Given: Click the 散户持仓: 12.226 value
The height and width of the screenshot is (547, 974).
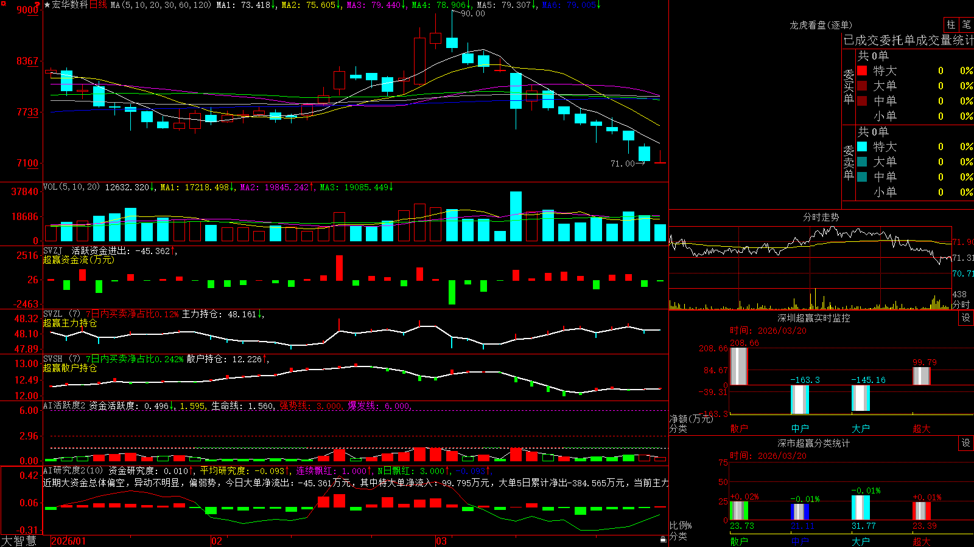Looking at the screenshot, I should coord(225,359).
